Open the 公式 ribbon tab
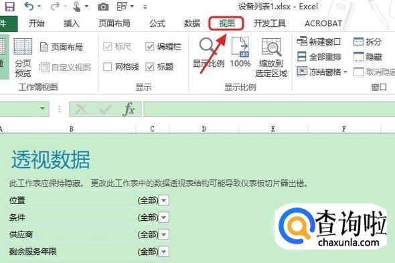The width and height of the screenshot is (395, 263). pyautogui.click(x=157, y=23)
